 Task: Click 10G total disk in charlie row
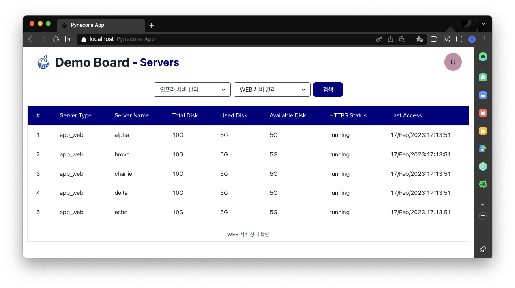click(178, 174)
